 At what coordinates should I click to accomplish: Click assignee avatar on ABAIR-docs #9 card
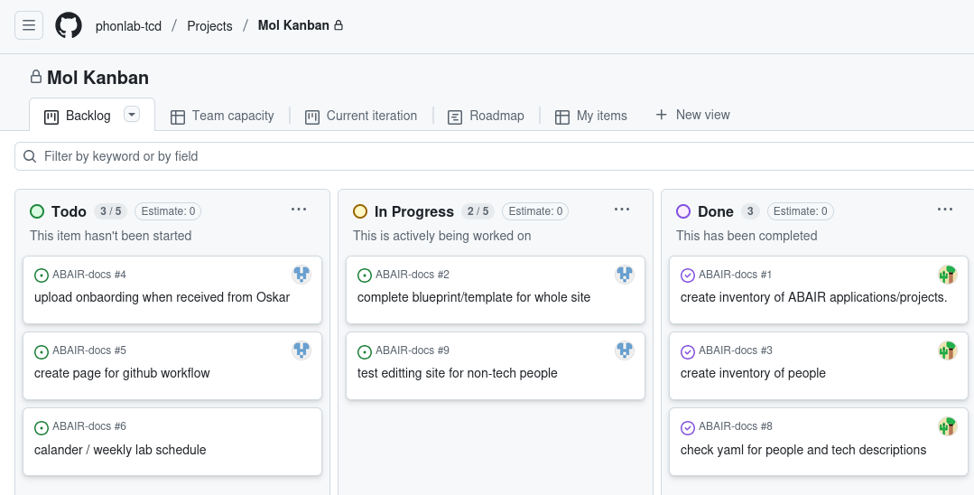(x=625, y=350)
